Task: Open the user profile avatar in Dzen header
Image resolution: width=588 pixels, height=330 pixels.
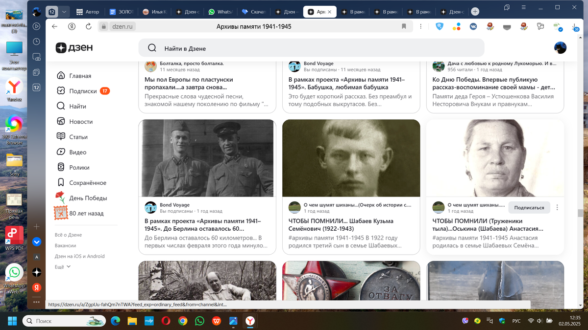Action: click(x=560, y=47)
